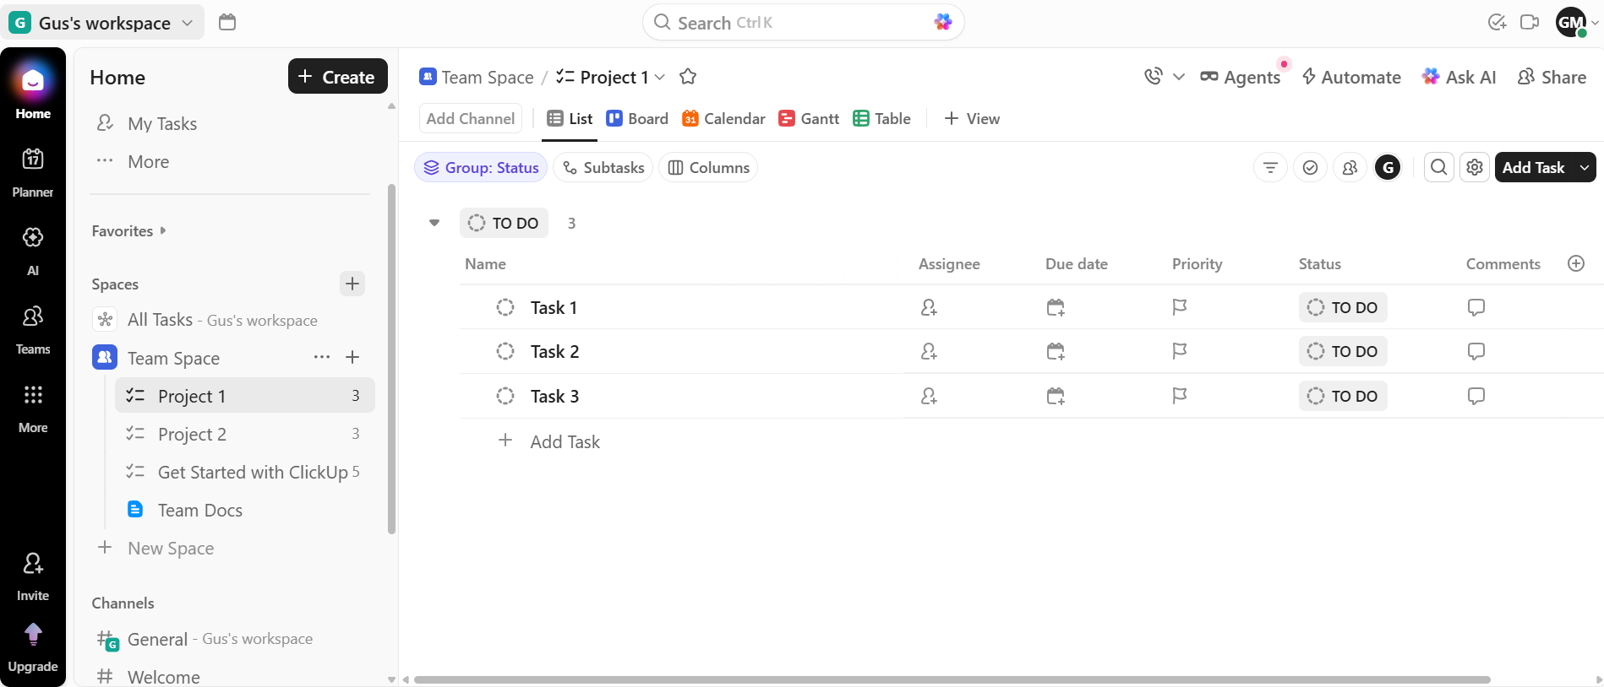Open the Add Task dropdown arrow
Screen dimensions: 1604x687
pos(1584,168)
